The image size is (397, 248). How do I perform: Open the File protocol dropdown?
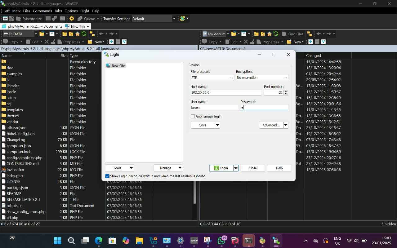pyautogui.click(x=212, y=77)
